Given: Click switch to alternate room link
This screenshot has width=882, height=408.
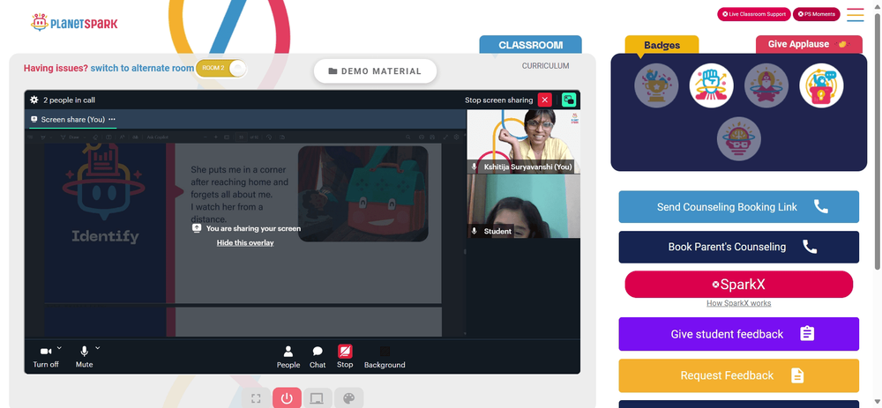Looking at the screenshot, I should tap(142, 68).
